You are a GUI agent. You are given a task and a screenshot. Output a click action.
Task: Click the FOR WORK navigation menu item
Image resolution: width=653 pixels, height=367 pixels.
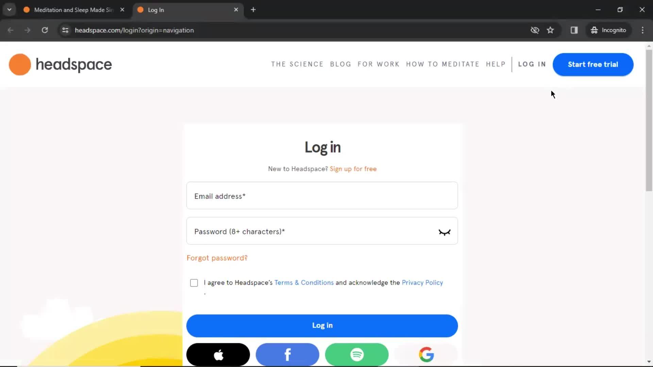click(x=379, y=64)
